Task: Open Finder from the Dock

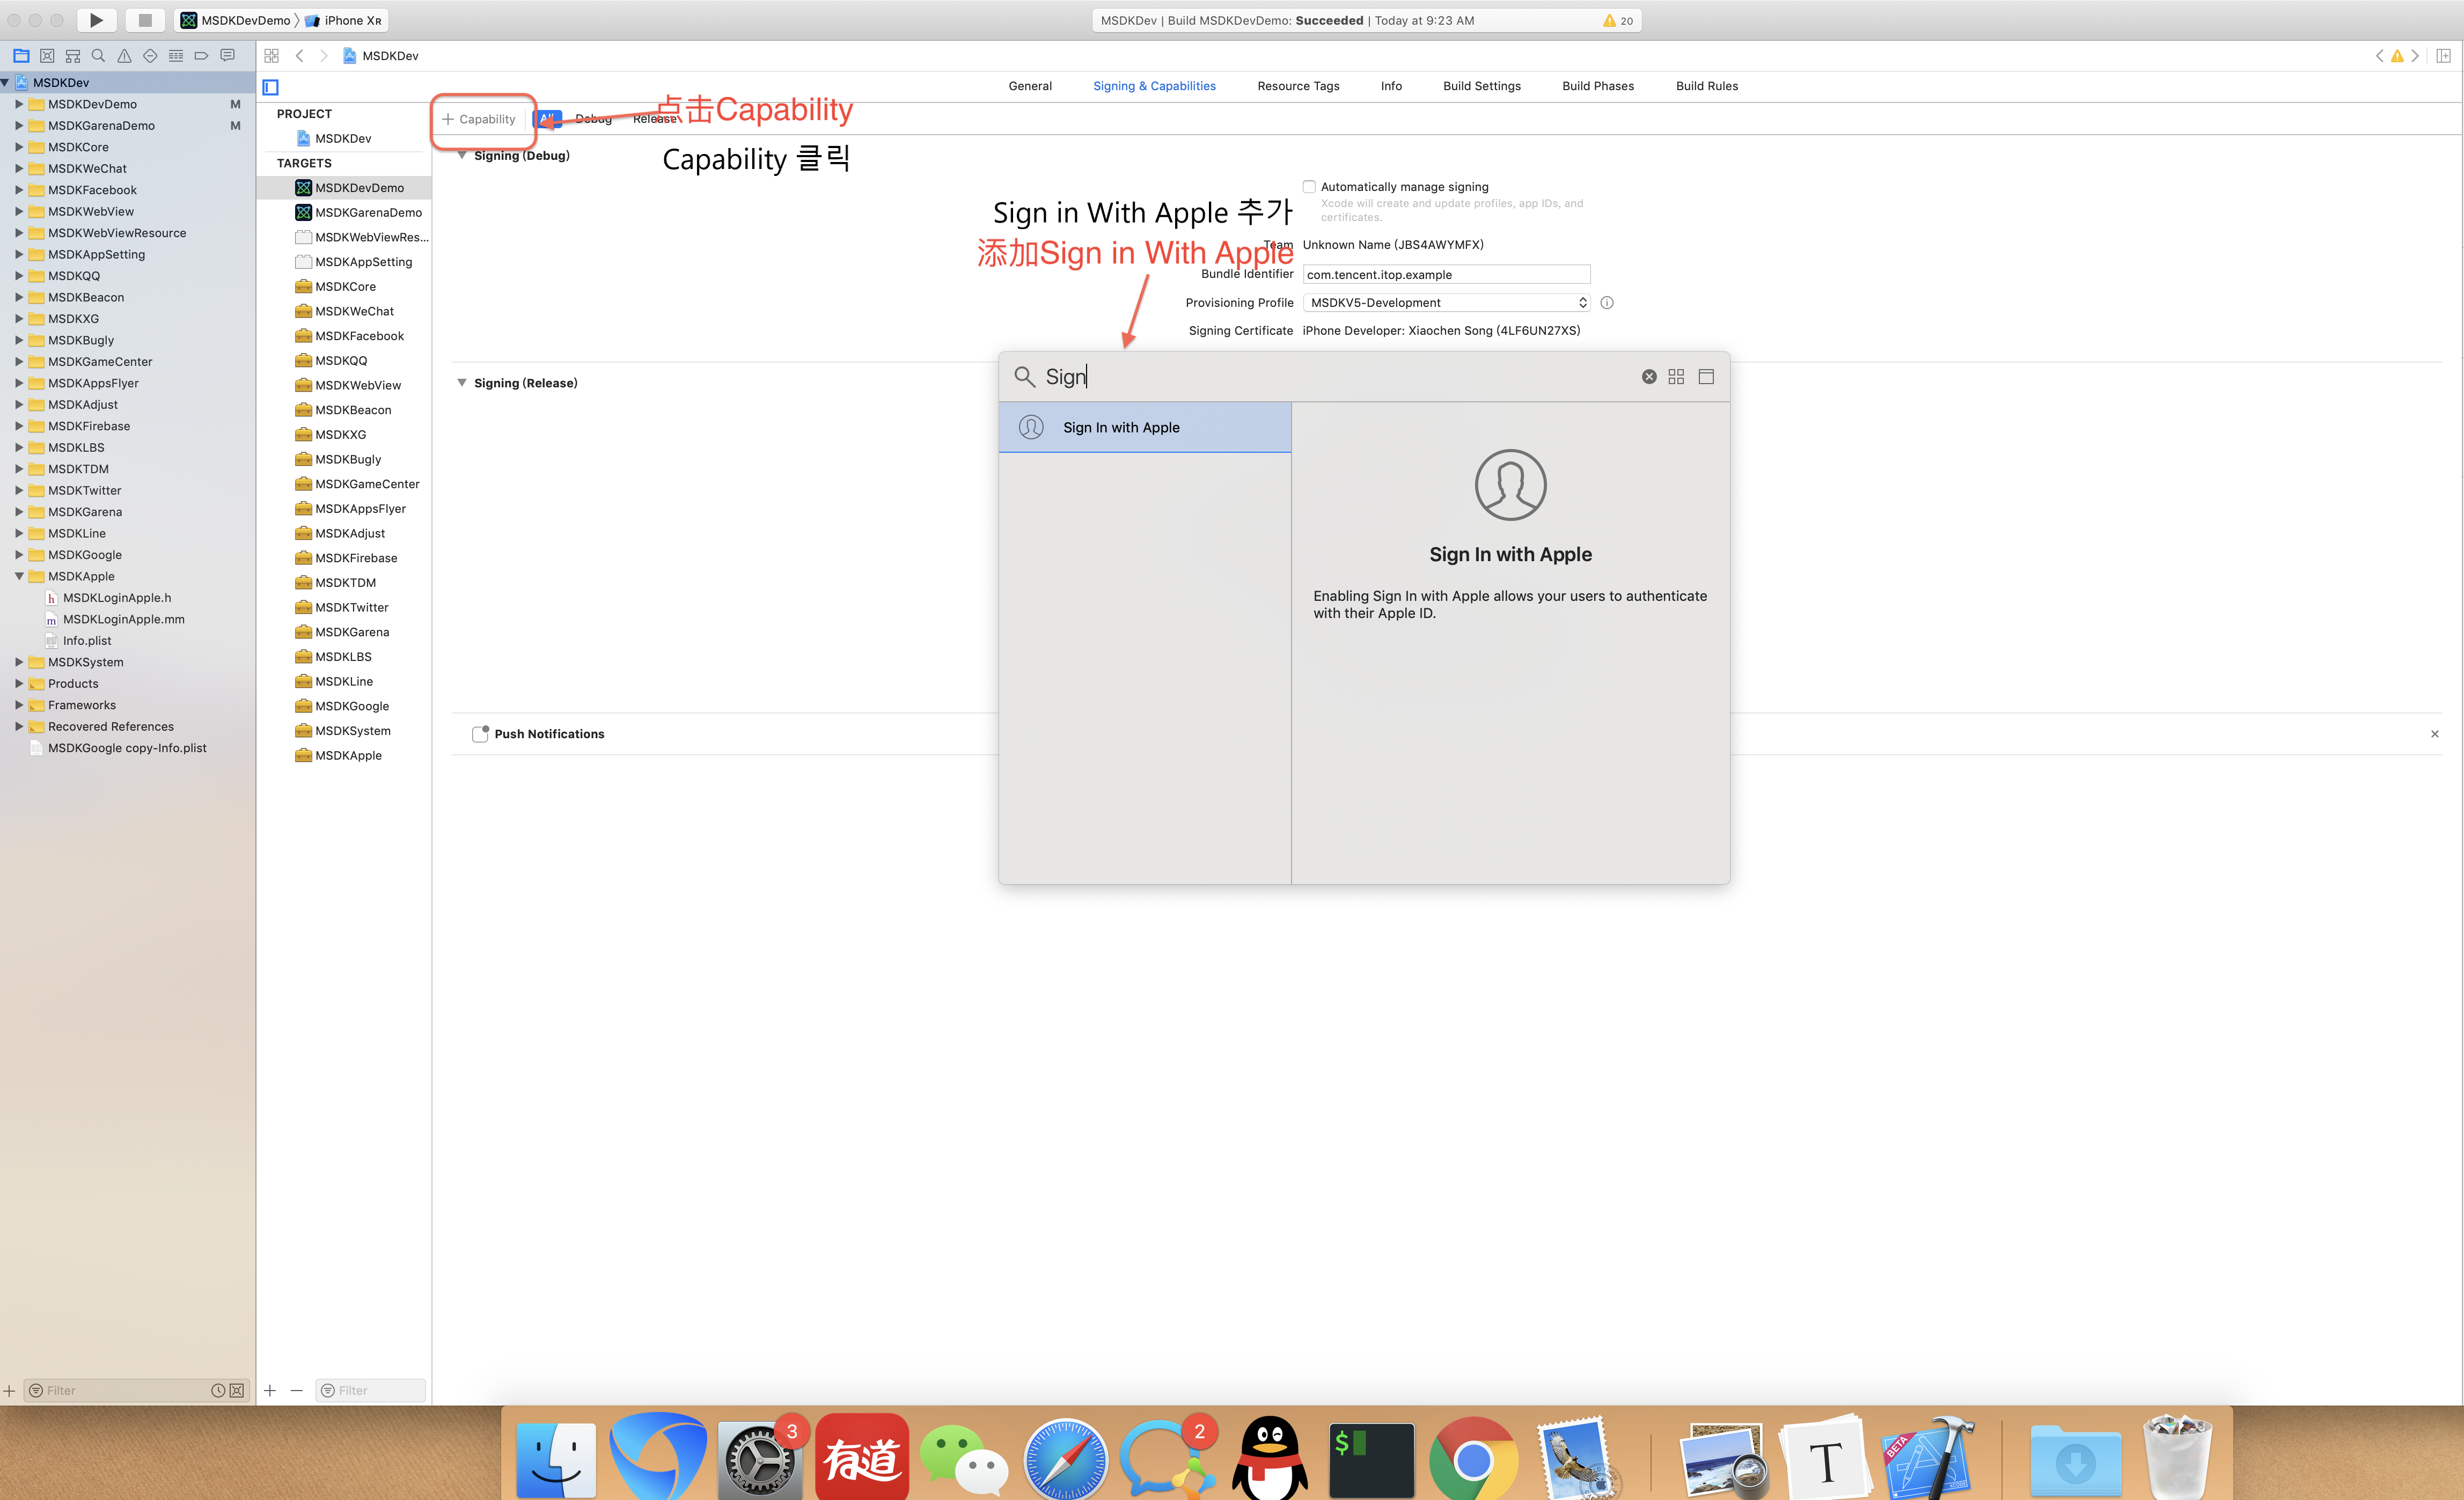Action: pos(556,1459)
